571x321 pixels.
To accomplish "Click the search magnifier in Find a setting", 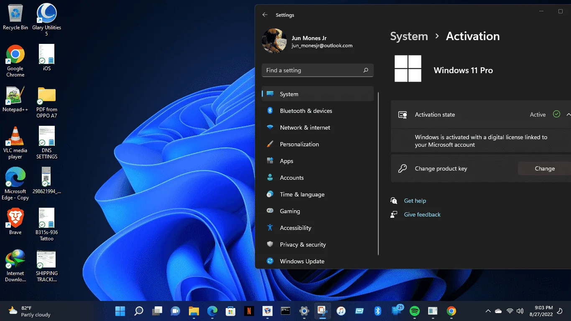I will (x=366, y=70).
